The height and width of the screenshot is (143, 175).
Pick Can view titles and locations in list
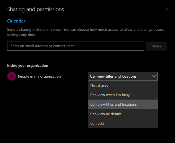coord(122,104)
